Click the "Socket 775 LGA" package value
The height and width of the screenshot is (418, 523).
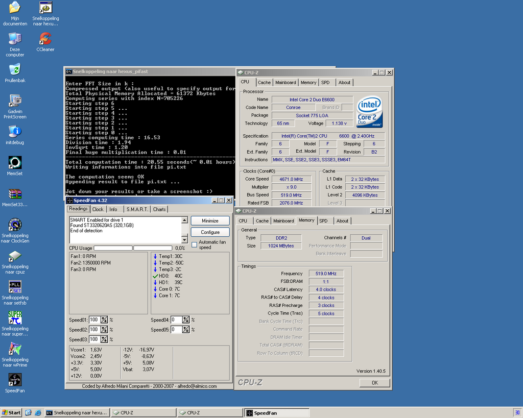tap(312, 115)
